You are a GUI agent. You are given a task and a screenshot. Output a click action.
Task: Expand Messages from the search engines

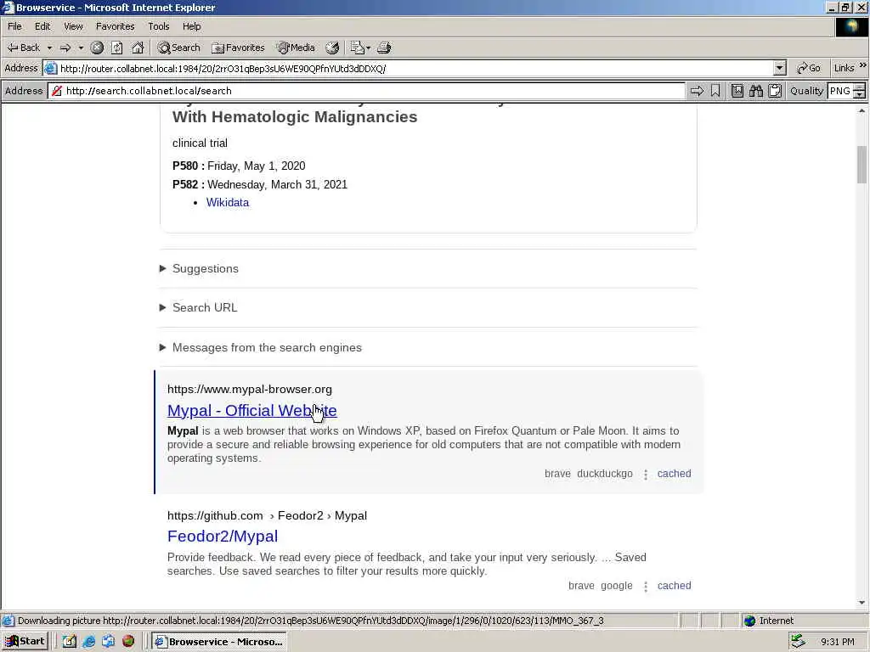coord(261,347)
